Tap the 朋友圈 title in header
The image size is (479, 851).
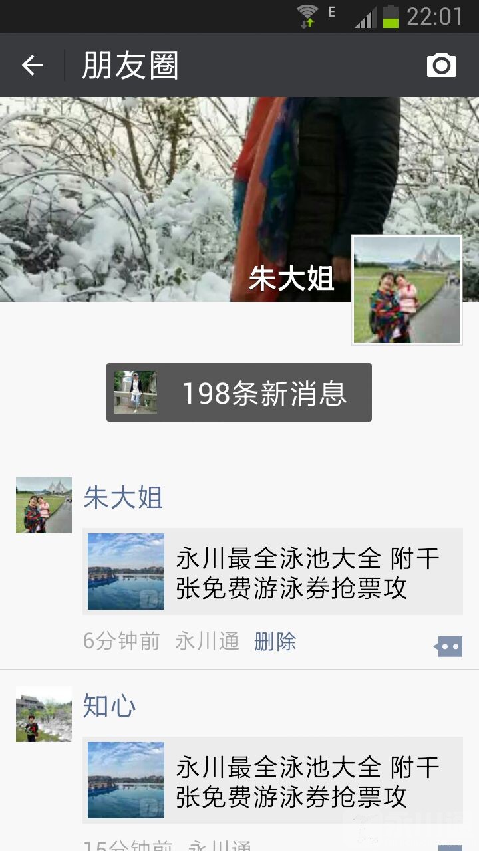(130, 65)
